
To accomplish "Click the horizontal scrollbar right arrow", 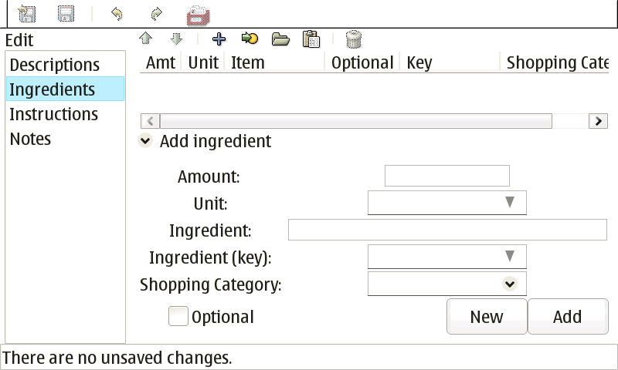I will pos(597,121).
